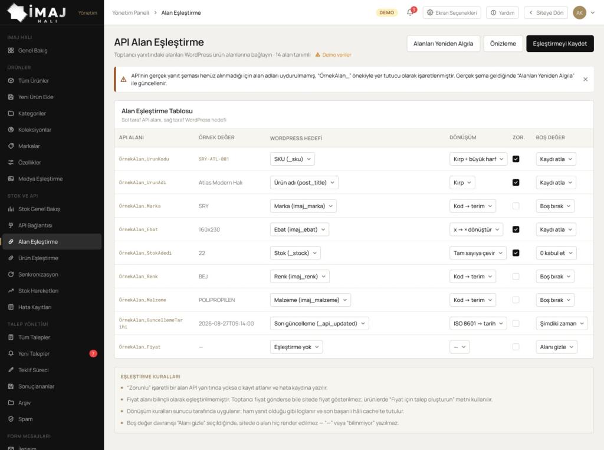This screenshot has height=450, width=604.
Task: Click Önizleme button
Action: [503, 44]
